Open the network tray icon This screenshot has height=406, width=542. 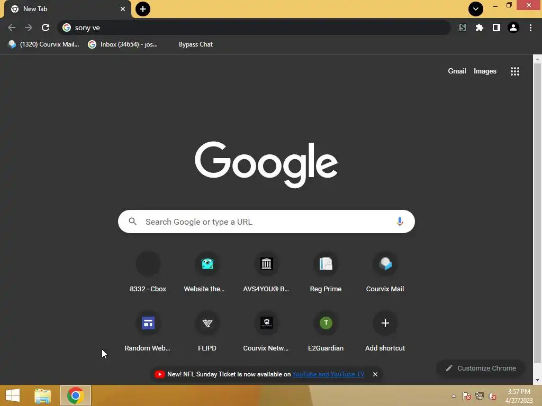[x=480, y=396]
